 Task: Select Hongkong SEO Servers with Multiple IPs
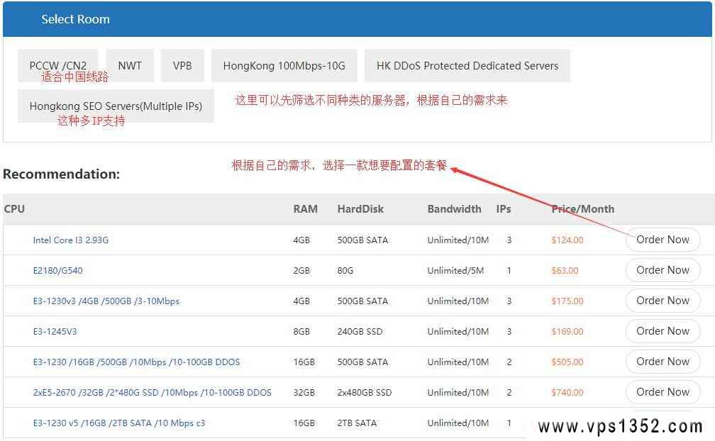click(115, 105)
